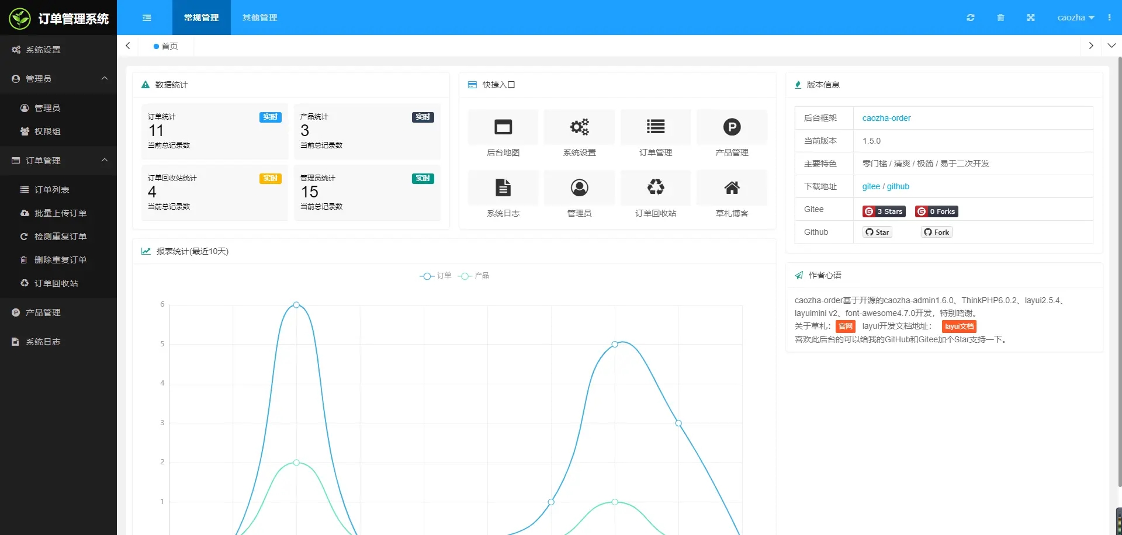This screenshot has height=535, width=1122.
Task: Open the caozha user dropdown
Action: pos(1075,18)
